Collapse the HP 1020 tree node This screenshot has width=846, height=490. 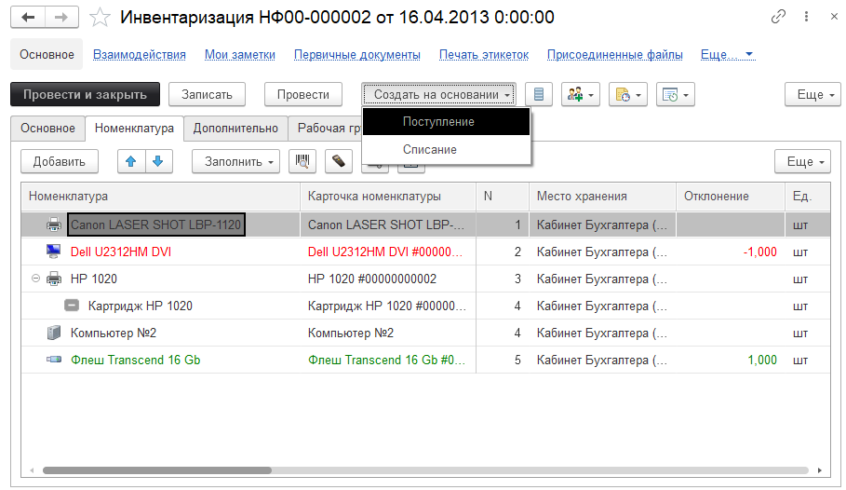(35, 279)
